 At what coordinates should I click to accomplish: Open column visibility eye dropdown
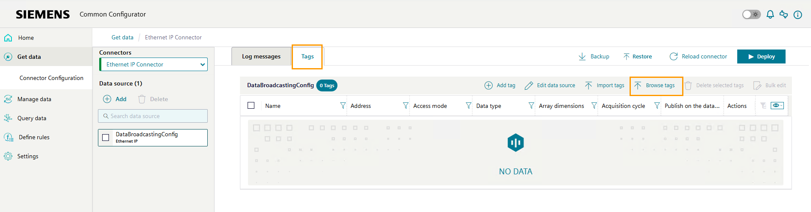coord(777,105)
